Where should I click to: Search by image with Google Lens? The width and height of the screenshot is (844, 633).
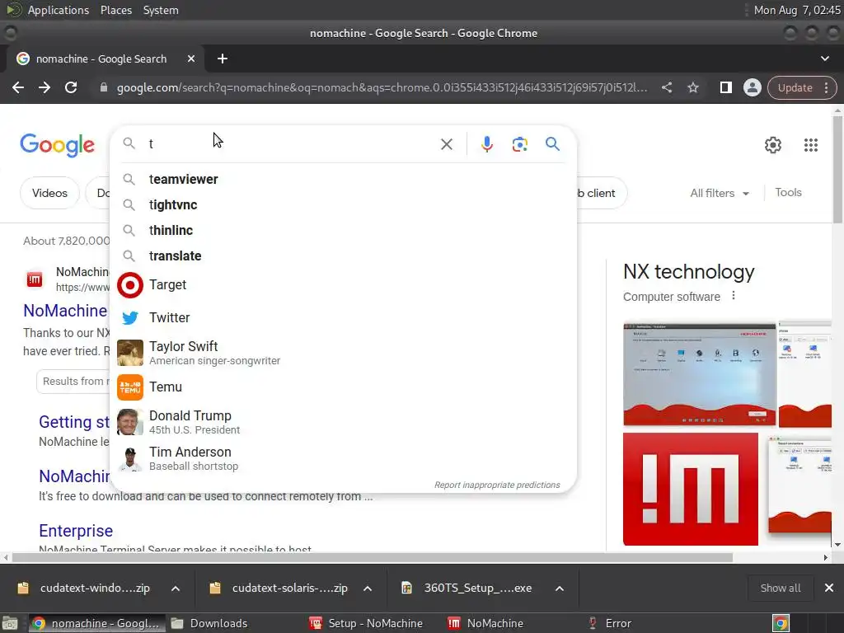[519, 144]
